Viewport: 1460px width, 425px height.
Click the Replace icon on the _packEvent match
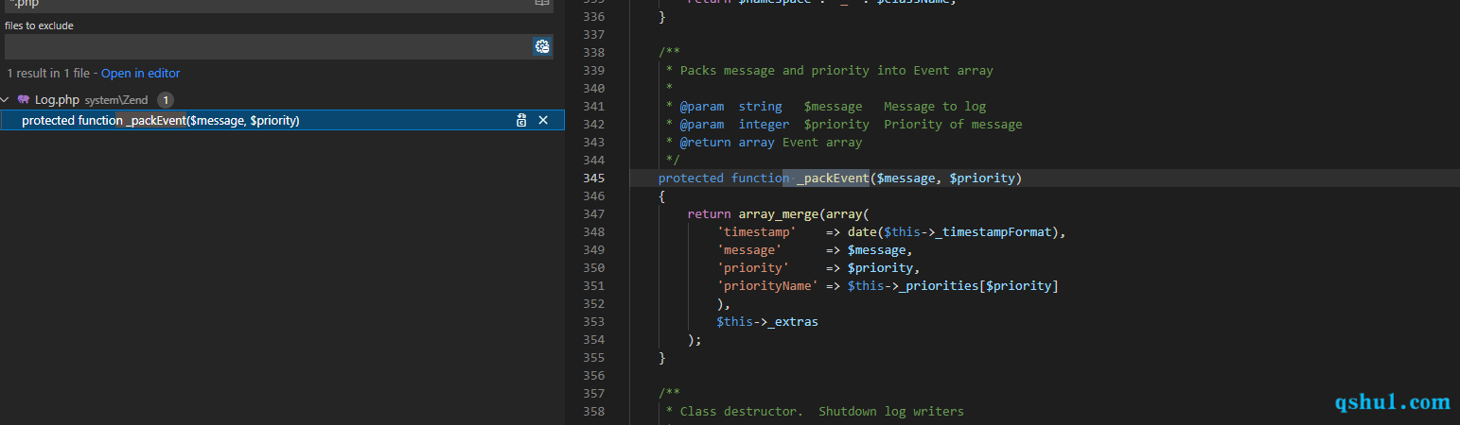pos(521,120)
